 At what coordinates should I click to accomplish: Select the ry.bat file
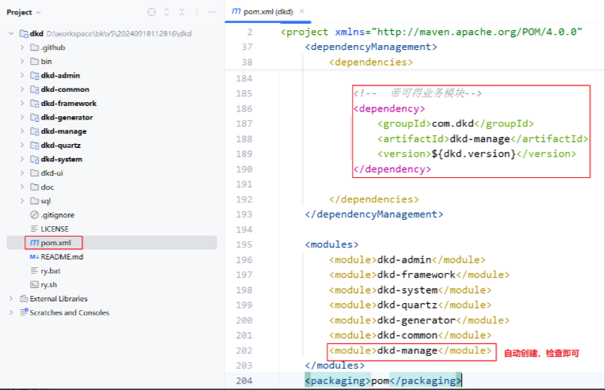pyautogui.click(x=51, y=271)
